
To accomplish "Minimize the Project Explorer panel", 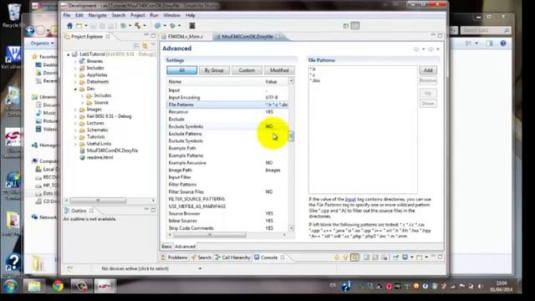I will (x=146, y=35).
